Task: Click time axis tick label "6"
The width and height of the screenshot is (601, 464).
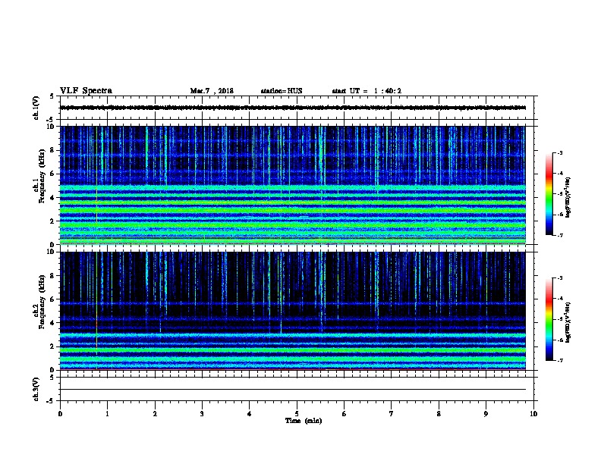Action: 345,413
